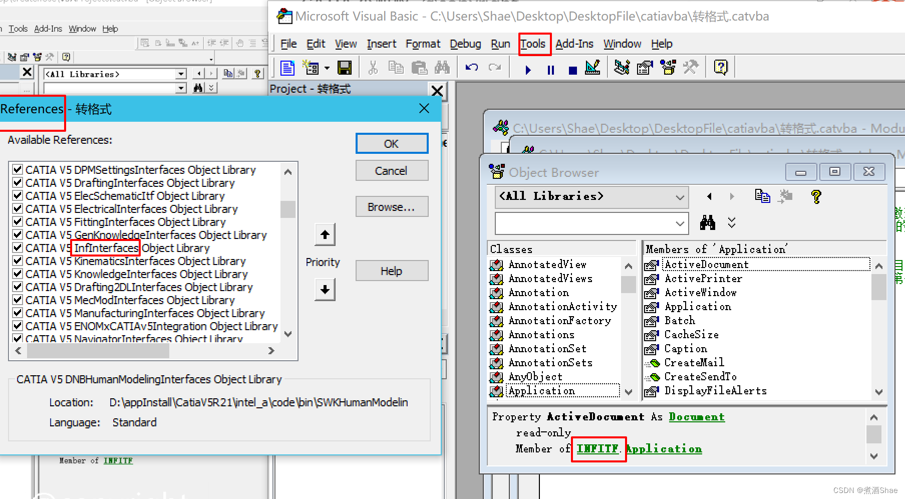Click the Cut scissors icon
The image size is (905, 499).
(x=373, y=68)
